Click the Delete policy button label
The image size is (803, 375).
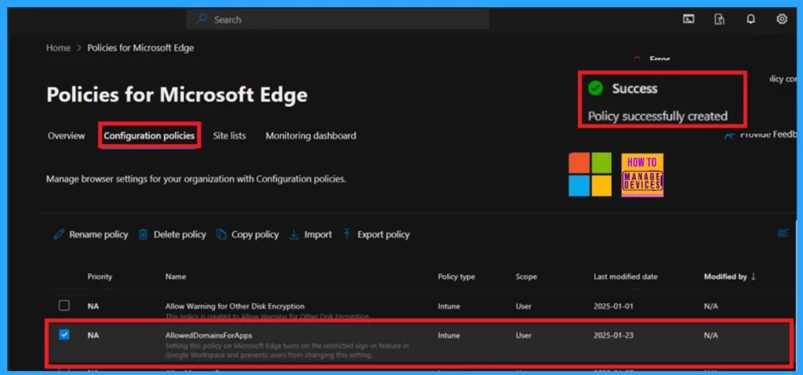click(x=180, y=234)
